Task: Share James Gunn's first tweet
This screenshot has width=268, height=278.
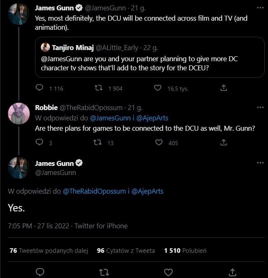Action: pyautogui.click(x=223, y=88)
